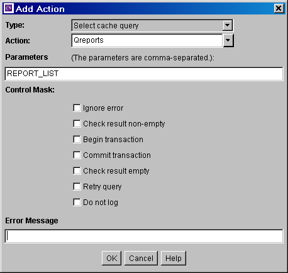Open Help for this dialog
288x273 pixels.
pos(174,259)
